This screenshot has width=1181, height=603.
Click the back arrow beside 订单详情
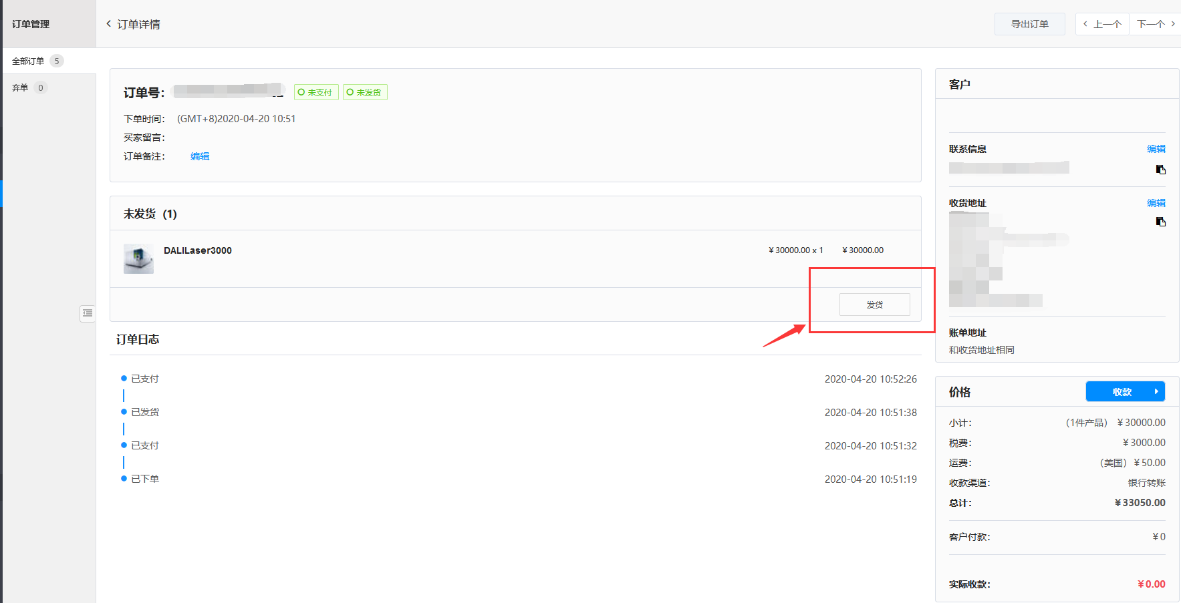coord(109,24)
